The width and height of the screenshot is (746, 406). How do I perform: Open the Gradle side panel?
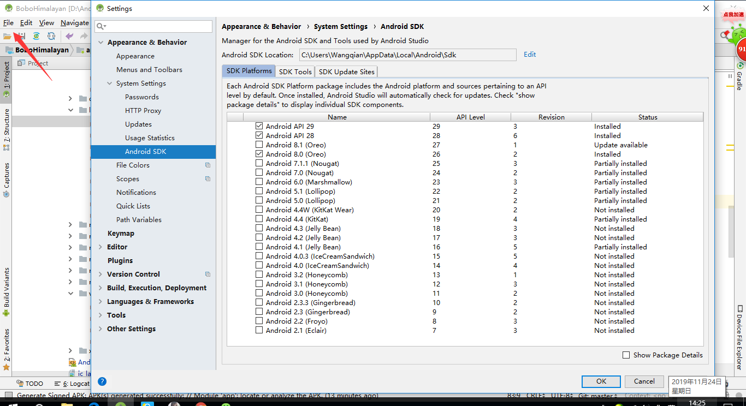tap(739, 77)
